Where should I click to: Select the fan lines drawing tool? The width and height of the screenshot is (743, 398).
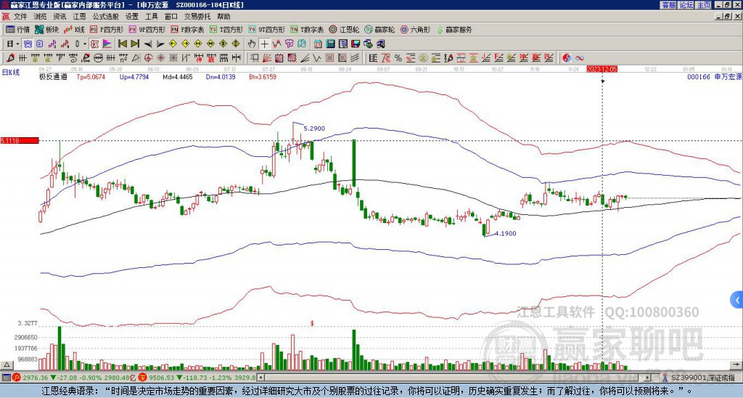tap(267, 58)
